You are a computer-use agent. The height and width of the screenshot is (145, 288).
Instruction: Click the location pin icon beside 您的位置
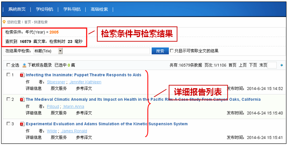pyautogui.click(x=4, y=22)
